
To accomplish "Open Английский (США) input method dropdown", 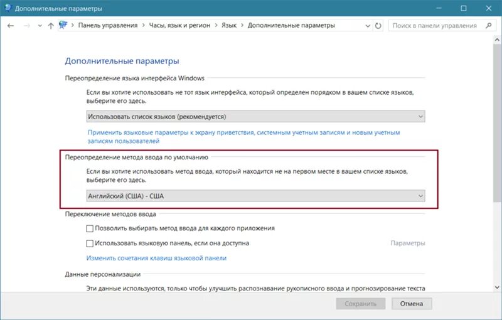I will tap(255, 196).
